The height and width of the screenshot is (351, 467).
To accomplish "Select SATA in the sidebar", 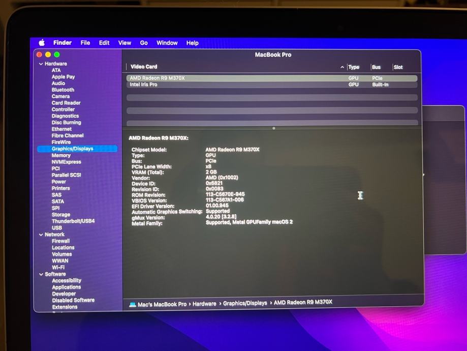I will [x=57, y=201].
